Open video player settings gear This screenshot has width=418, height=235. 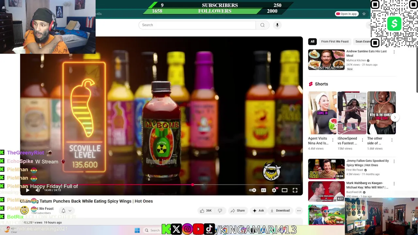click(274, 190)
